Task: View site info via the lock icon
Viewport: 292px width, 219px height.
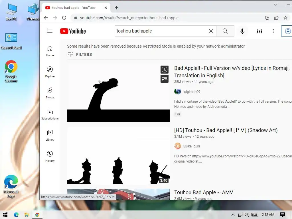Action: point(75,18)
